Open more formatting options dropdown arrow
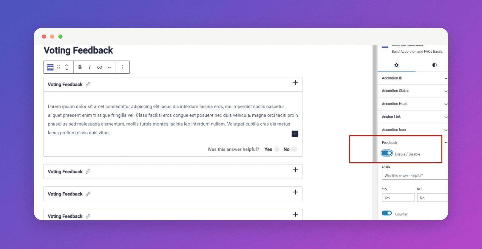The image size is (482, 249). [x=109, y=68]
